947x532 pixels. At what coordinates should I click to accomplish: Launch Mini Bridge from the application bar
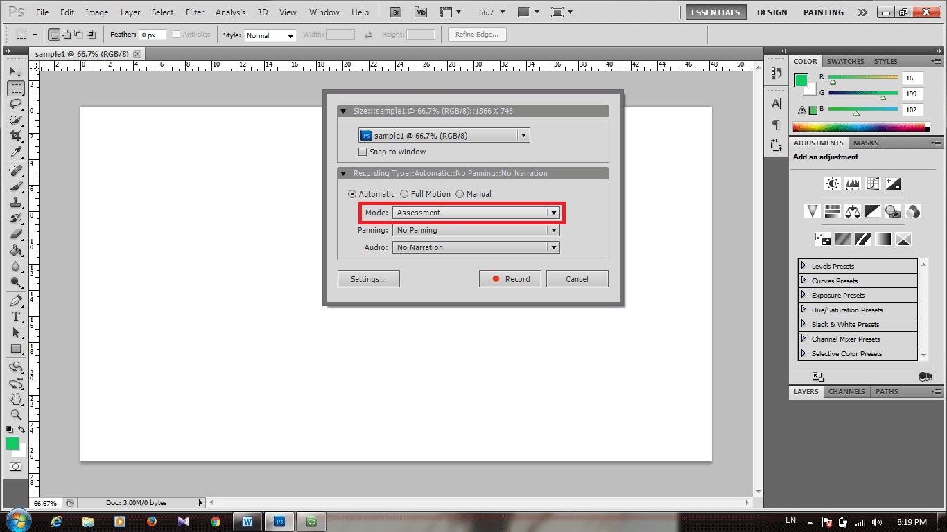[421, 12]
